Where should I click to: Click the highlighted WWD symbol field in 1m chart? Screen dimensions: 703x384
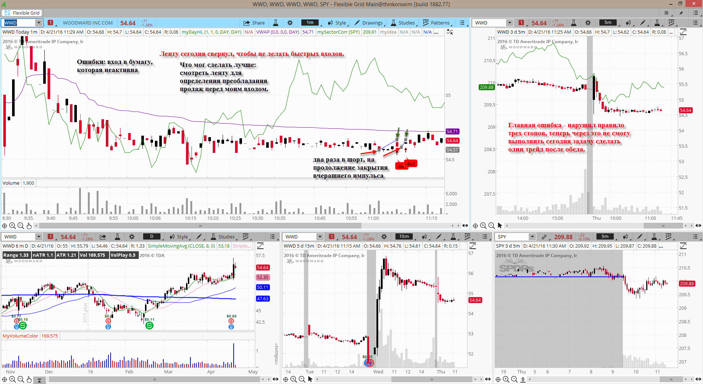coord(19,23)
